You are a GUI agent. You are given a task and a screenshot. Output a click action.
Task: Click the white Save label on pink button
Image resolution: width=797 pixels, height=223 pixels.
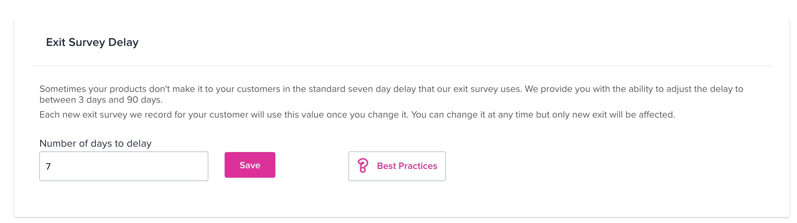[x=250, y=165]
